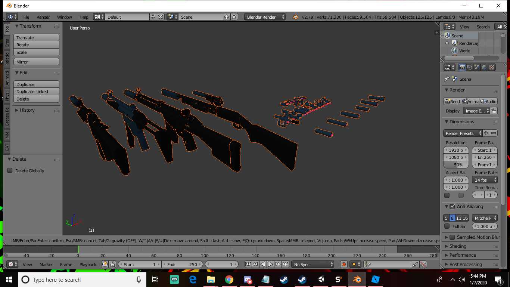Enable the Delete Globally checkbox

pos(10,170)
